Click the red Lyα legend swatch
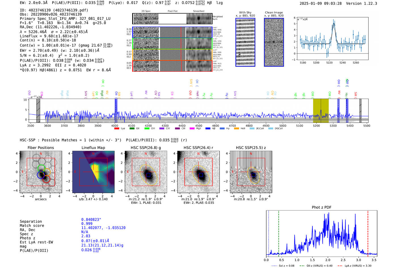 click(x=117, y=129)
